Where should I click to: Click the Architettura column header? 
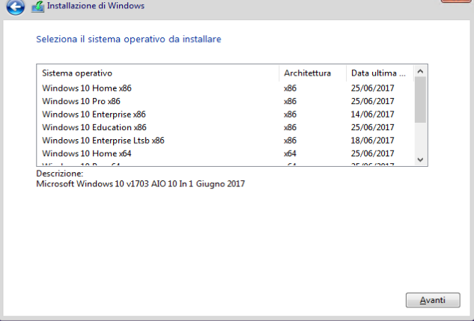[x=312, y=73]
